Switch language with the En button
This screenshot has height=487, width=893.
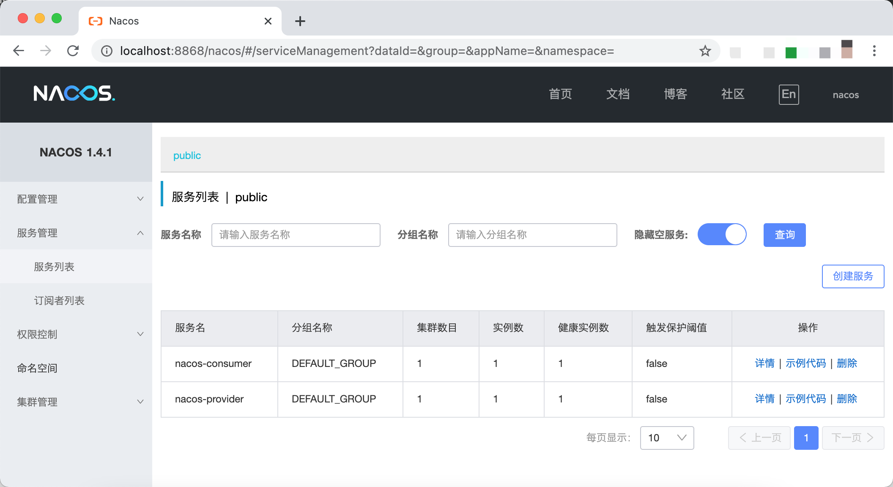tap(789, 94)
